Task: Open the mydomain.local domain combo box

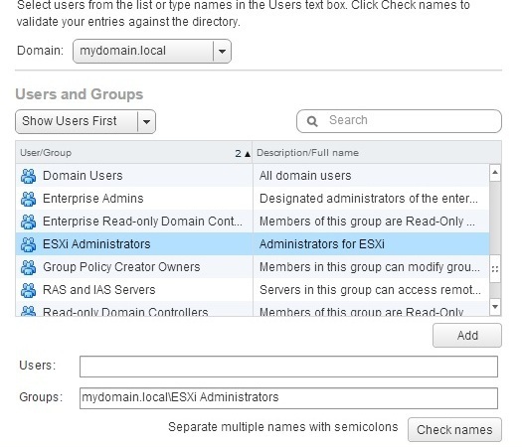Action: [152, 52]
